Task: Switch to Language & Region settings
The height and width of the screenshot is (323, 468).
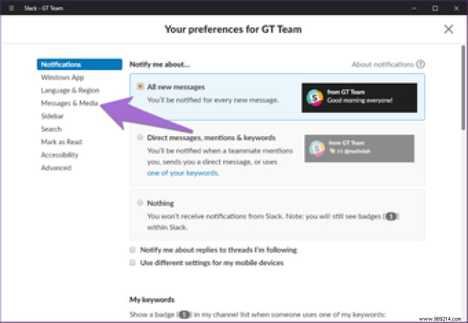Action: (x=70, y=90)
